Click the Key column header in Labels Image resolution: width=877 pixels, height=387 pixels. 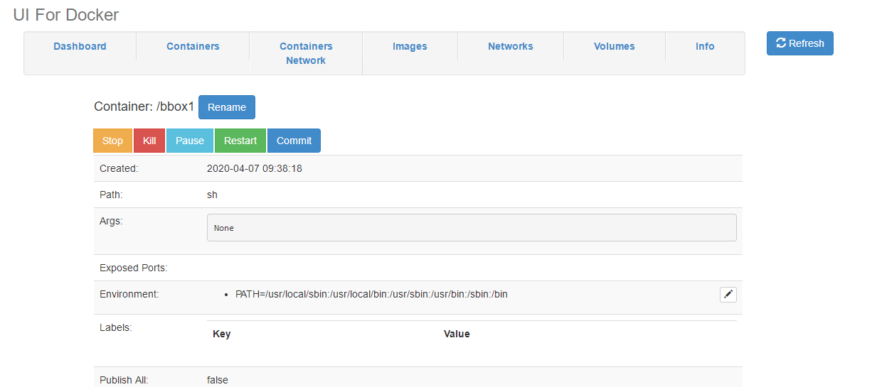[222, 334]
